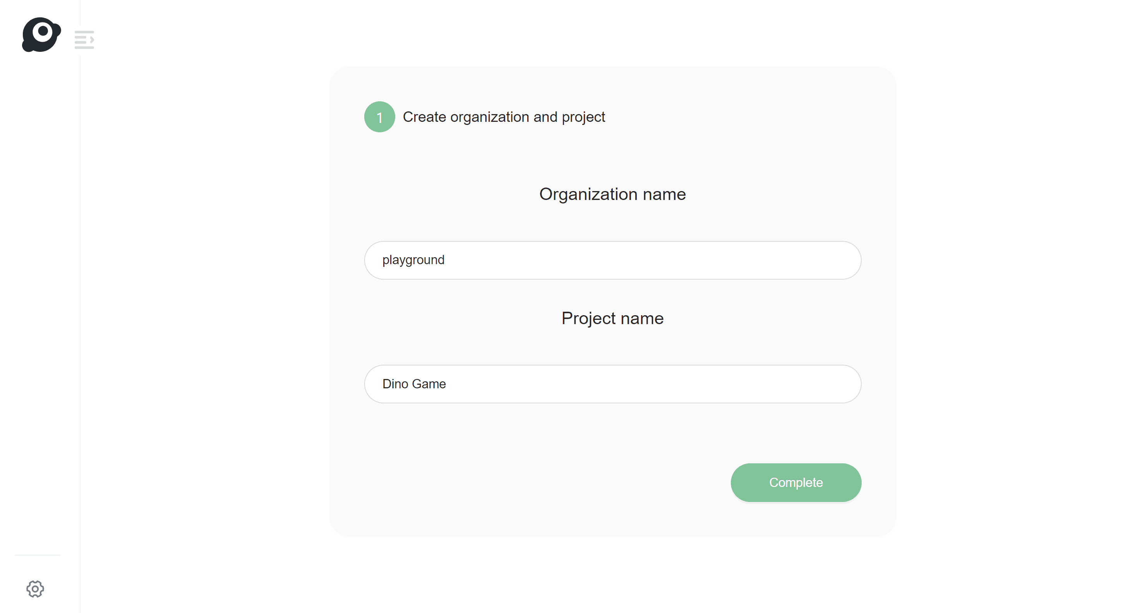
Task: Click the 'Organization name' label
Action: tap(612, 194)
